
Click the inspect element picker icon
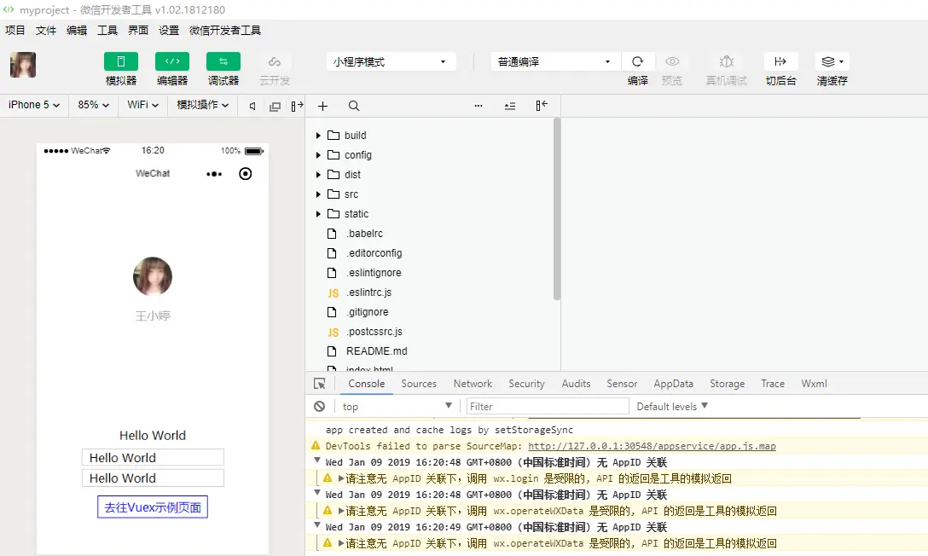319,384
